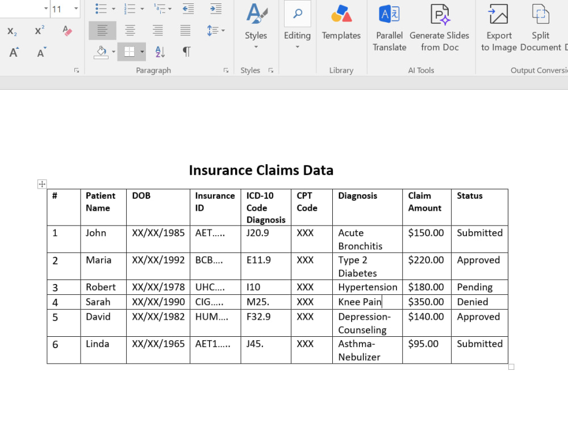The image size is (568, 426).
Task: Open Styles pane dialog launcher
Action: point(270,70)
